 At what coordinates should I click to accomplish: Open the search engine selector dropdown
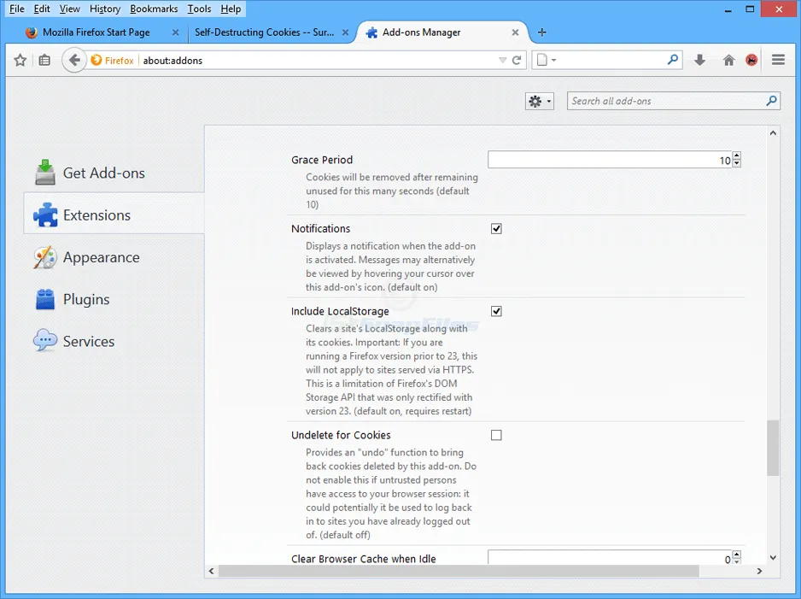[546, 61]
